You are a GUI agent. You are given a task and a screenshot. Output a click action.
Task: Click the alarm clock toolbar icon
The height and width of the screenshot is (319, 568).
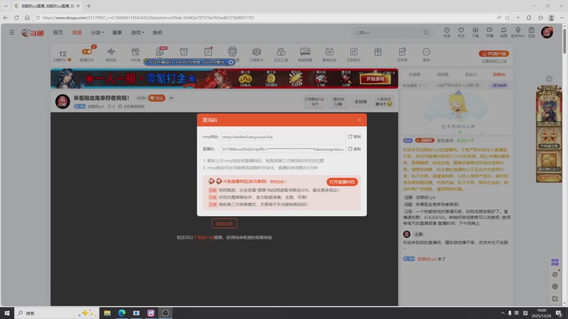tap(184, 52)
